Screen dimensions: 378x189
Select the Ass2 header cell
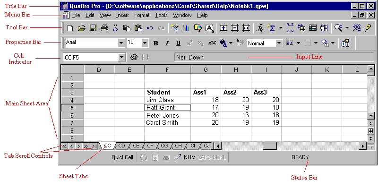(x=236, y=92)
